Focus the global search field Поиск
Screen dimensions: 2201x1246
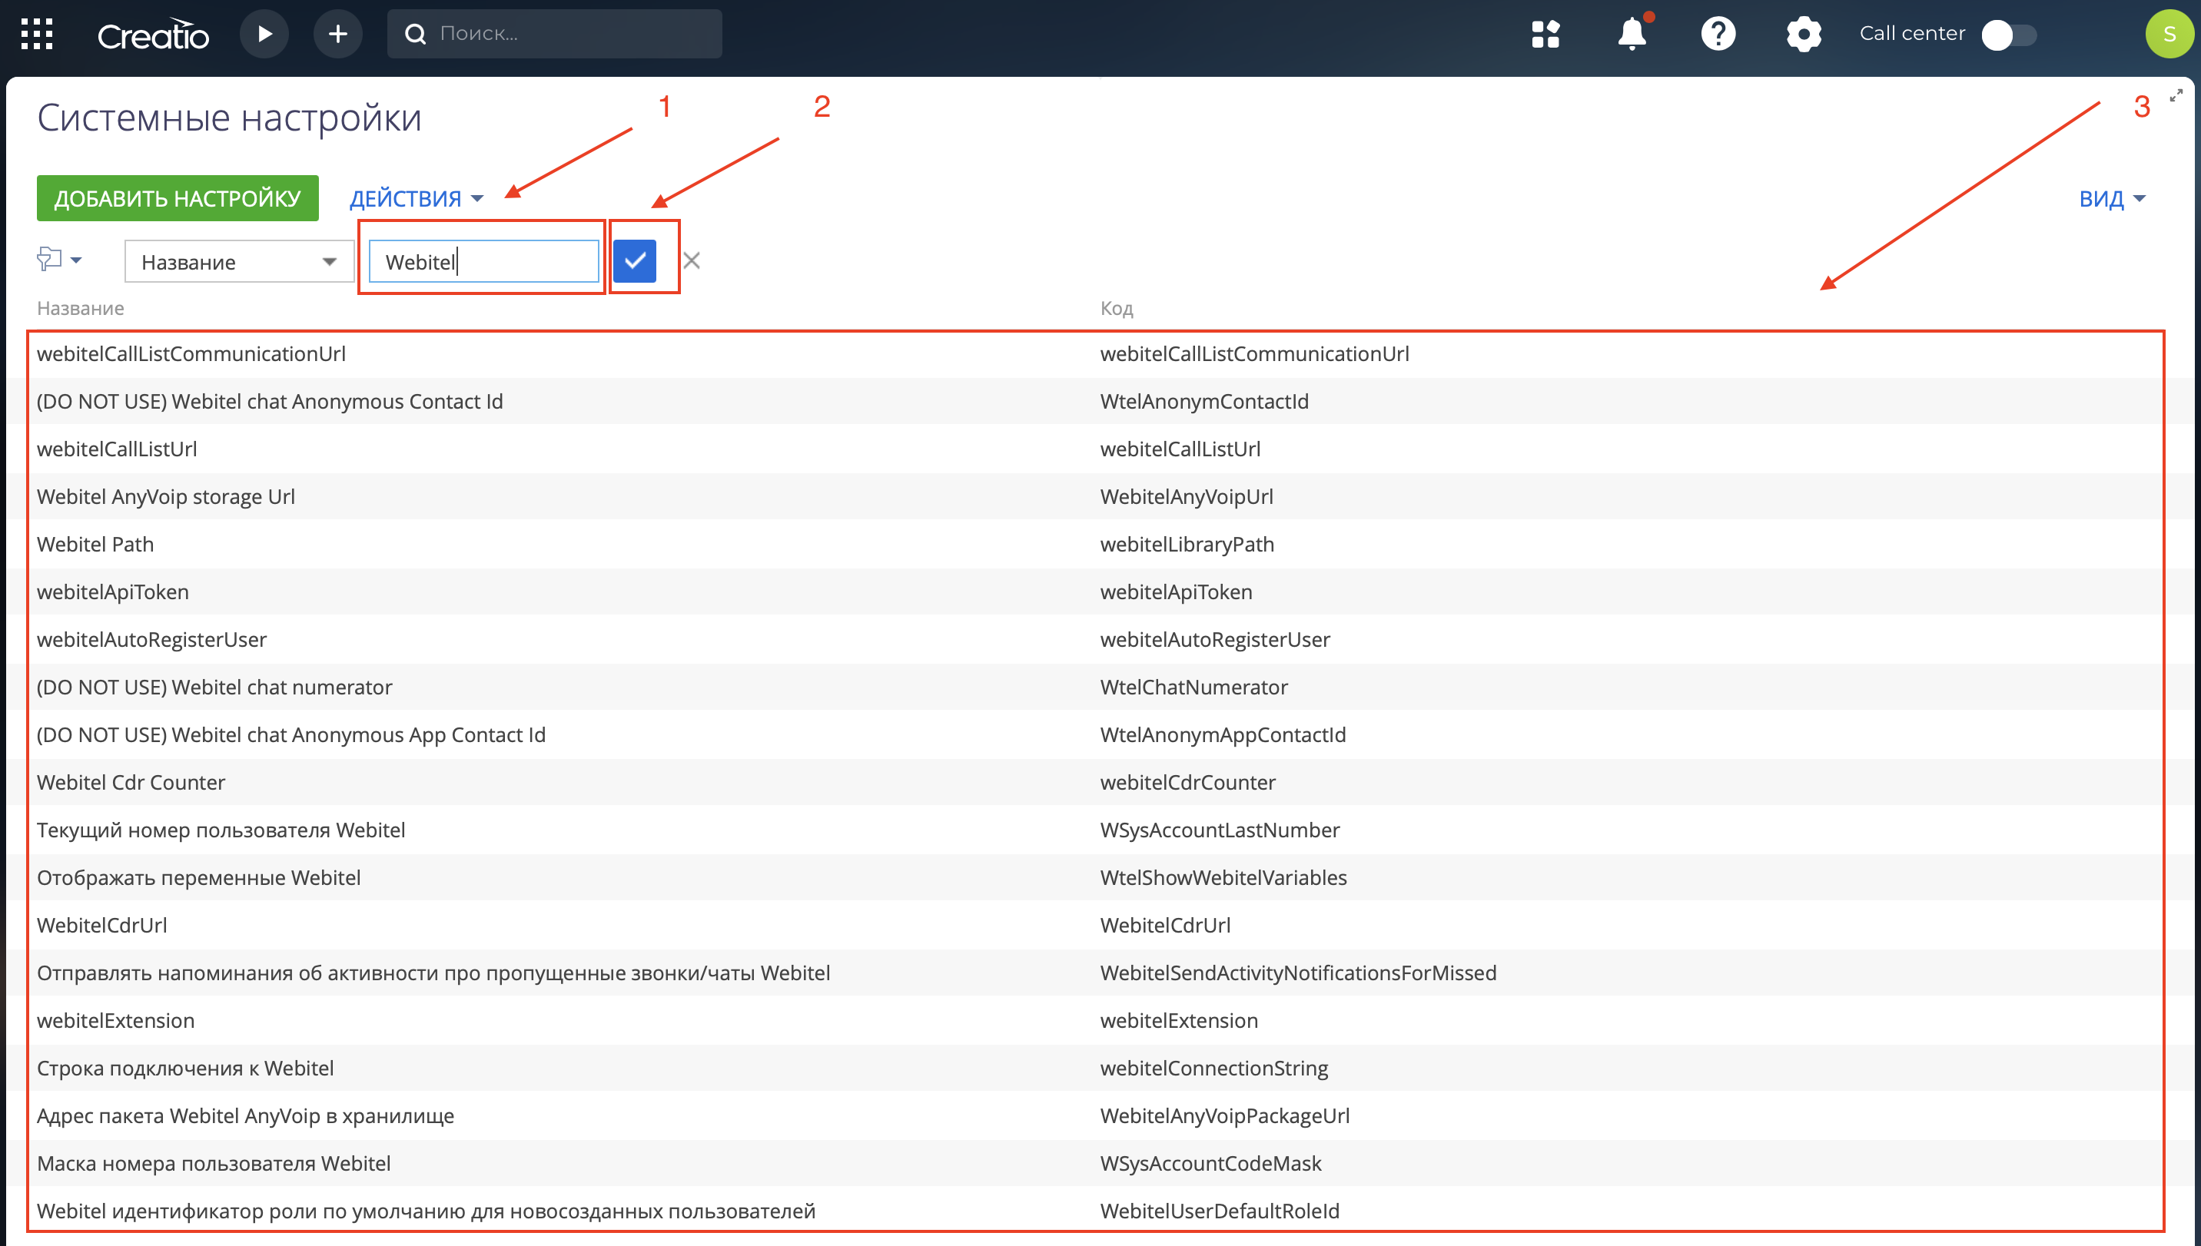coord(554,35)
